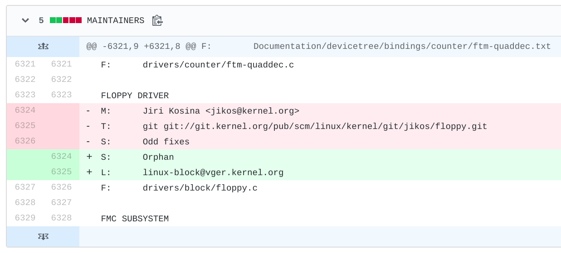The image size is (561, 253).
Task: Collapse the MAINTAINERS file diff chevron
Action: pos(25,20)
